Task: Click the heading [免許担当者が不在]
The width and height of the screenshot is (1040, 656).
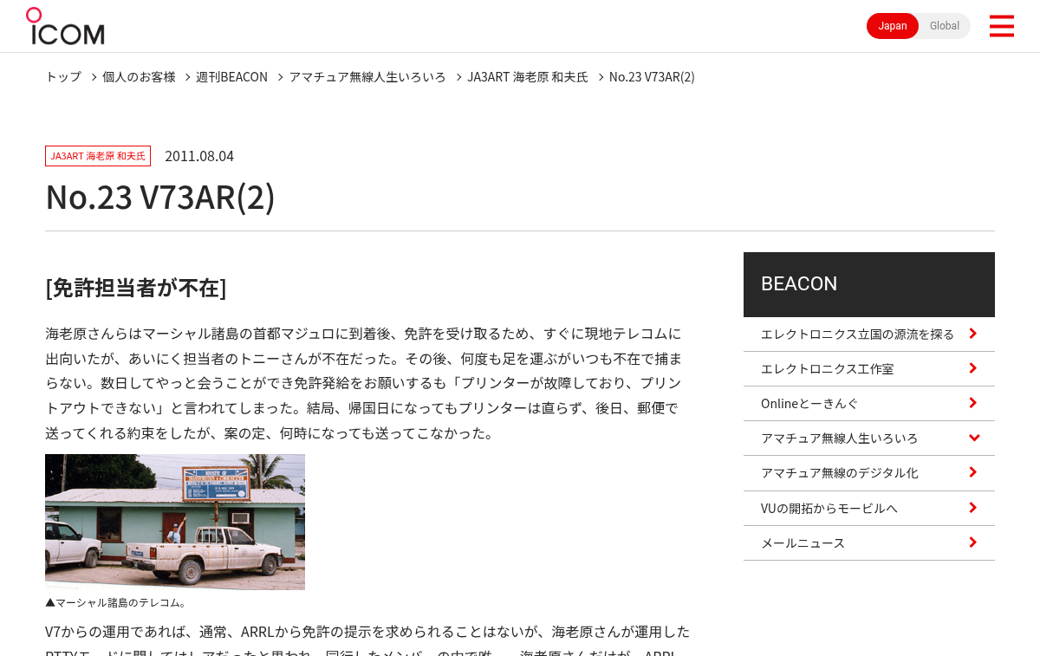Action: coord(136,288)
